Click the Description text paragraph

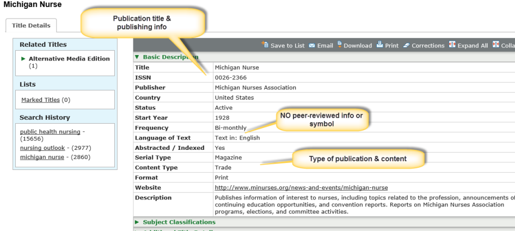pos(365,205)
